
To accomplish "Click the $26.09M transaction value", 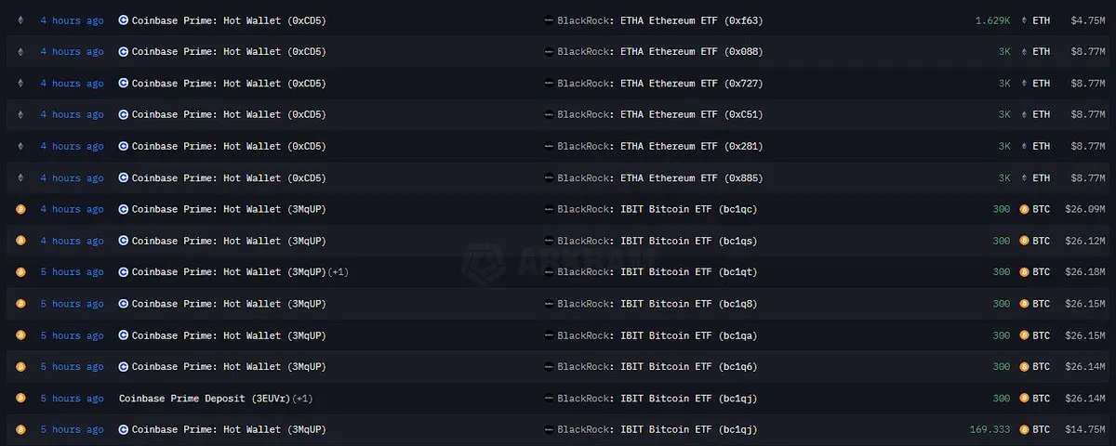I will coord(1087,209).
